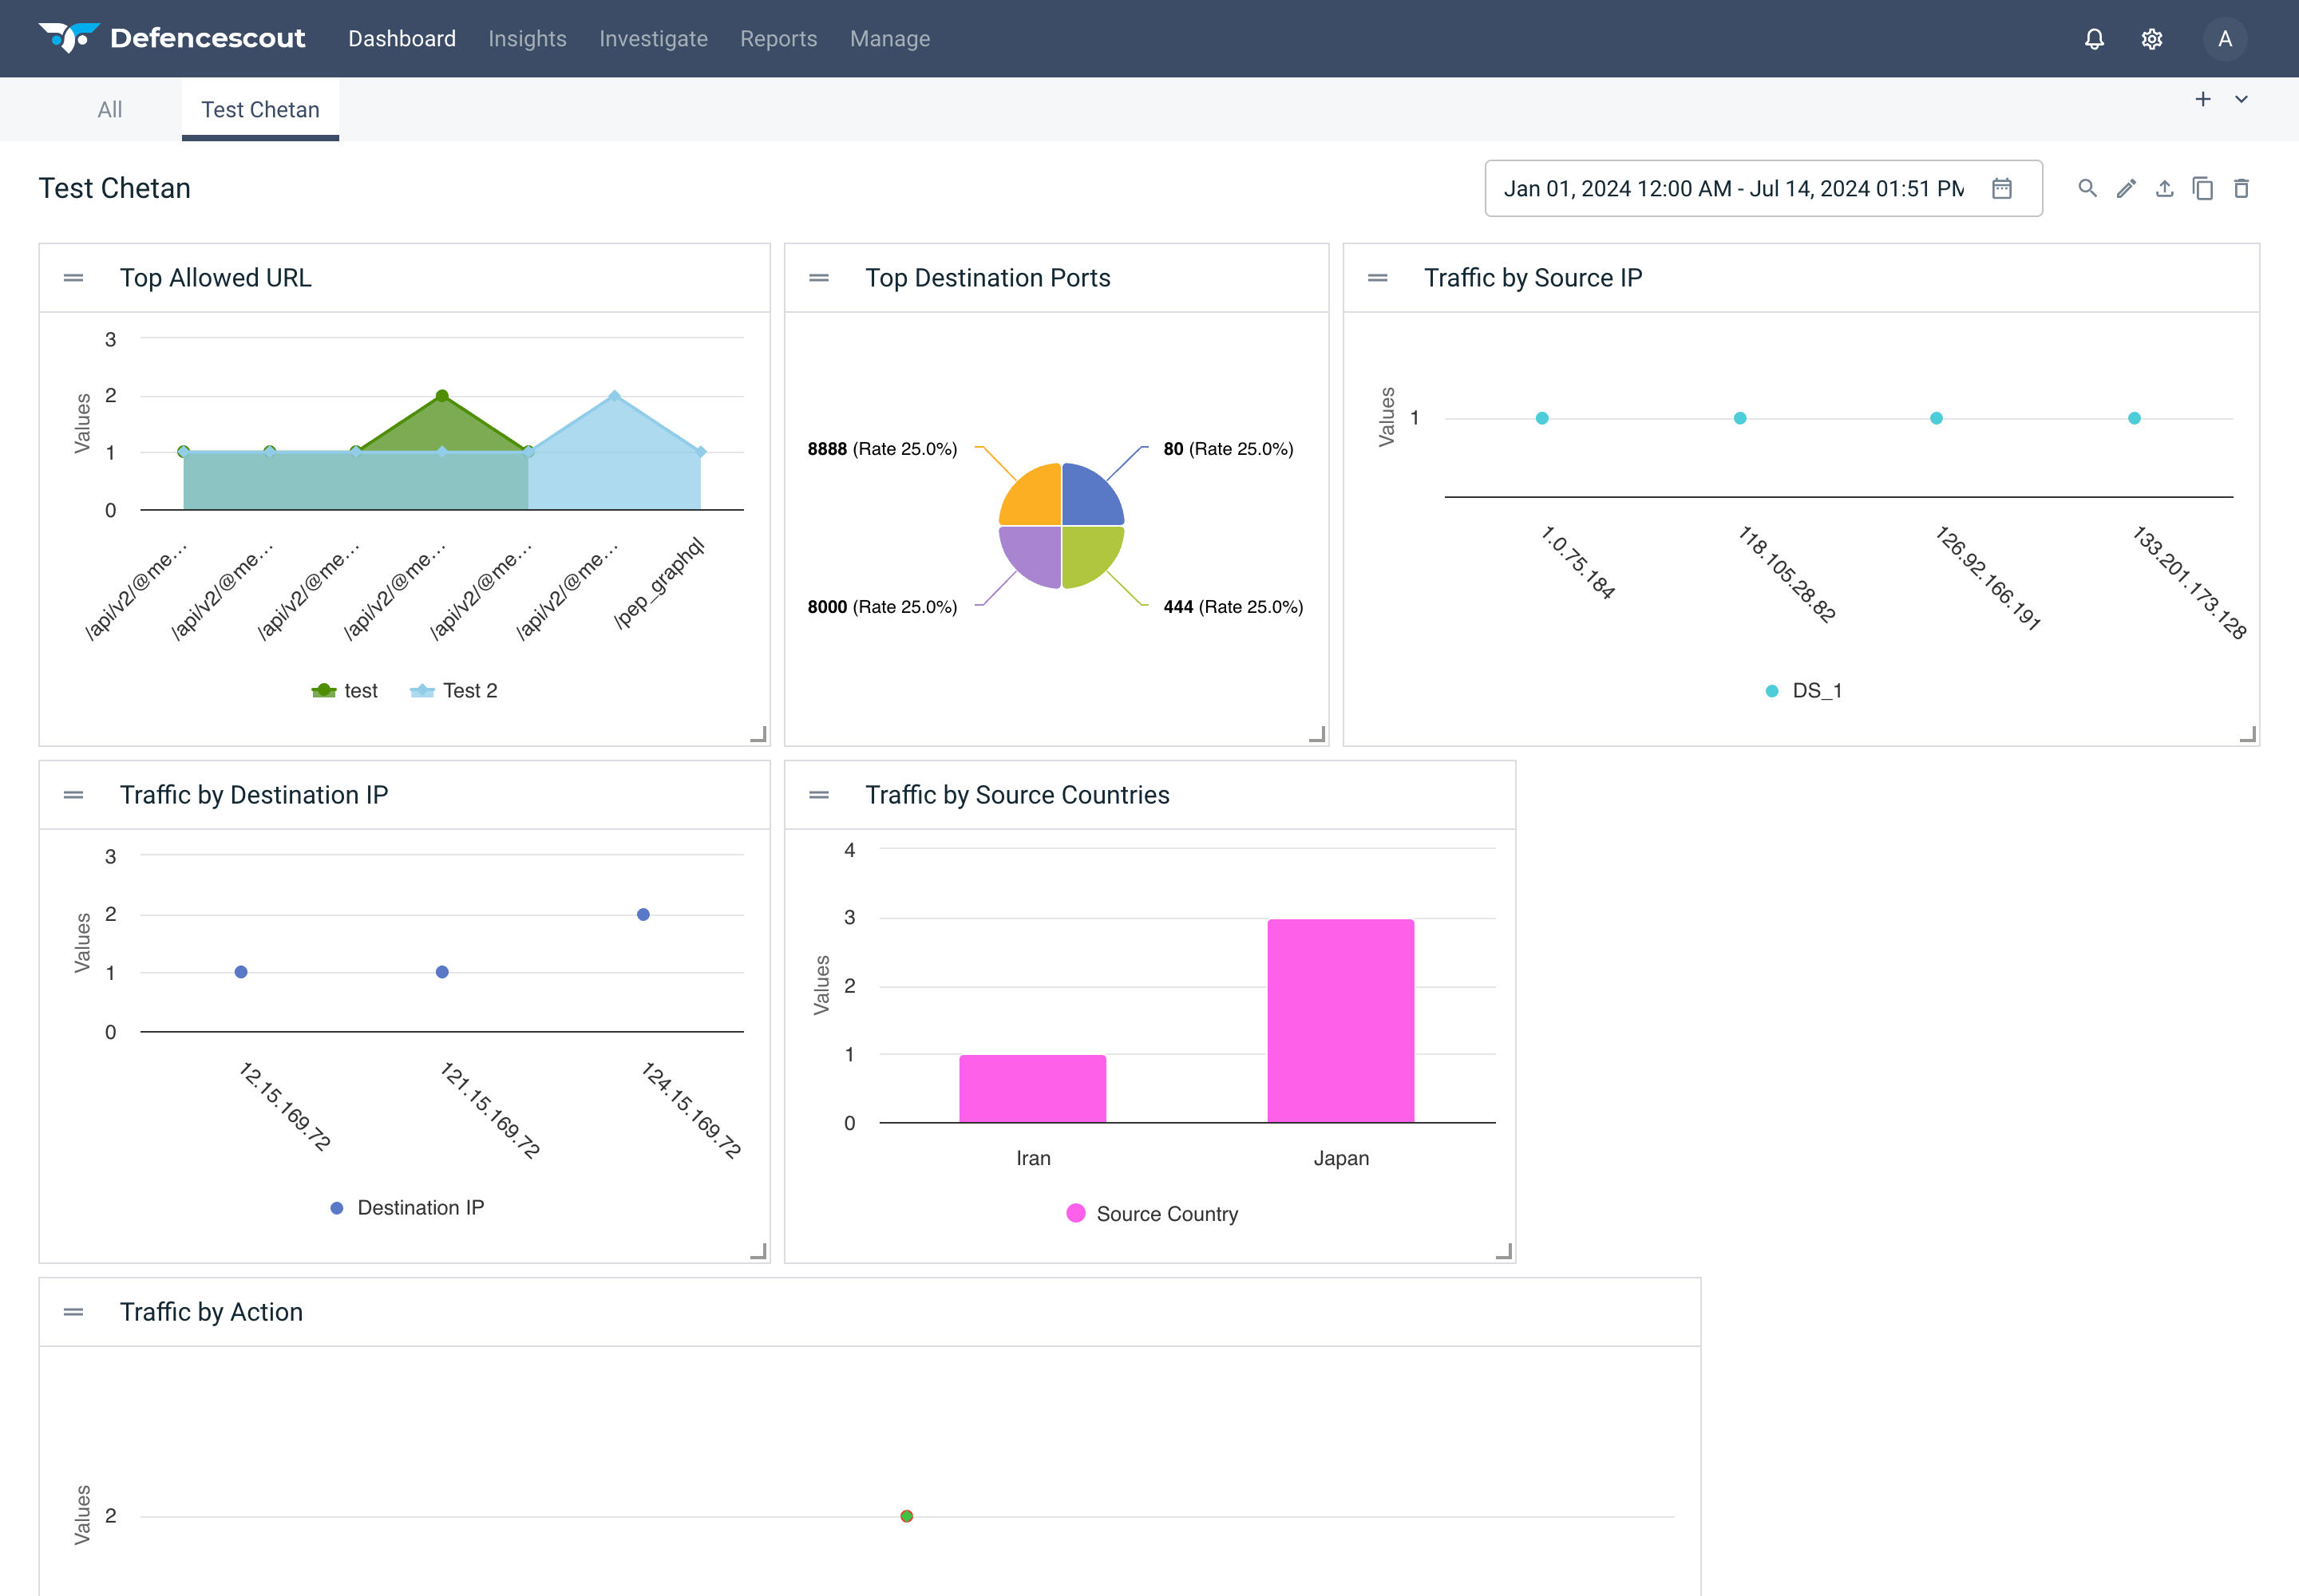This screenshot has width=2299, height=1596.
Task: Edit the dashboard using the pencil icon
Action: click(x=2126, y=188)
